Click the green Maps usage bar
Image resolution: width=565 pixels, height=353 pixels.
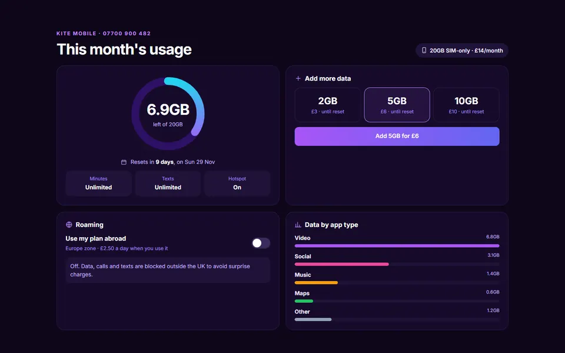click(x=304, y=301)
